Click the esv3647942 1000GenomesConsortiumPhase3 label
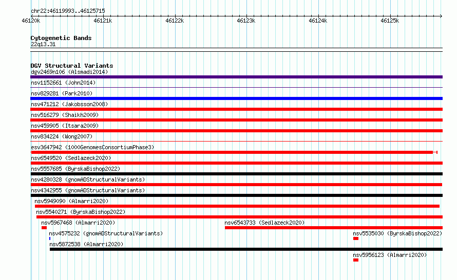Image resolution: width=457 pixels, height=280 pixels. pos(92,147)
